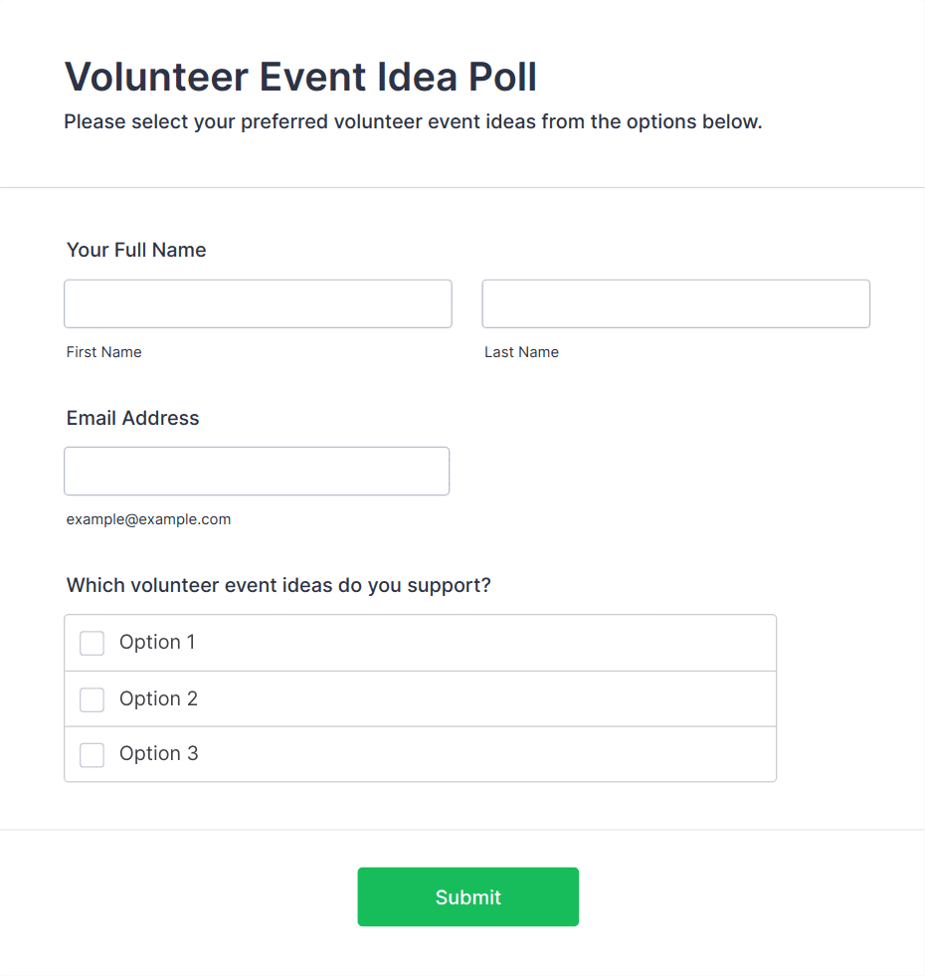Click the "Email Address" field label
This screenshot has height=976, width=925.
[x=132, y=418]
